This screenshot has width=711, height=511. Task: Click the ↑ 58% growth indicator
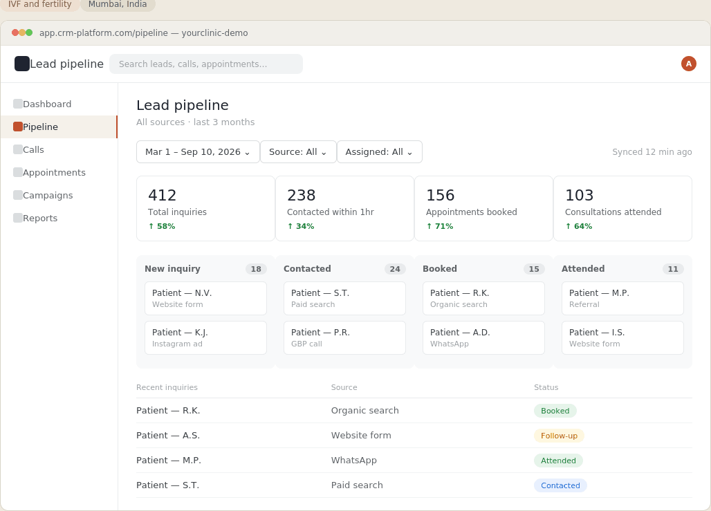161,226
